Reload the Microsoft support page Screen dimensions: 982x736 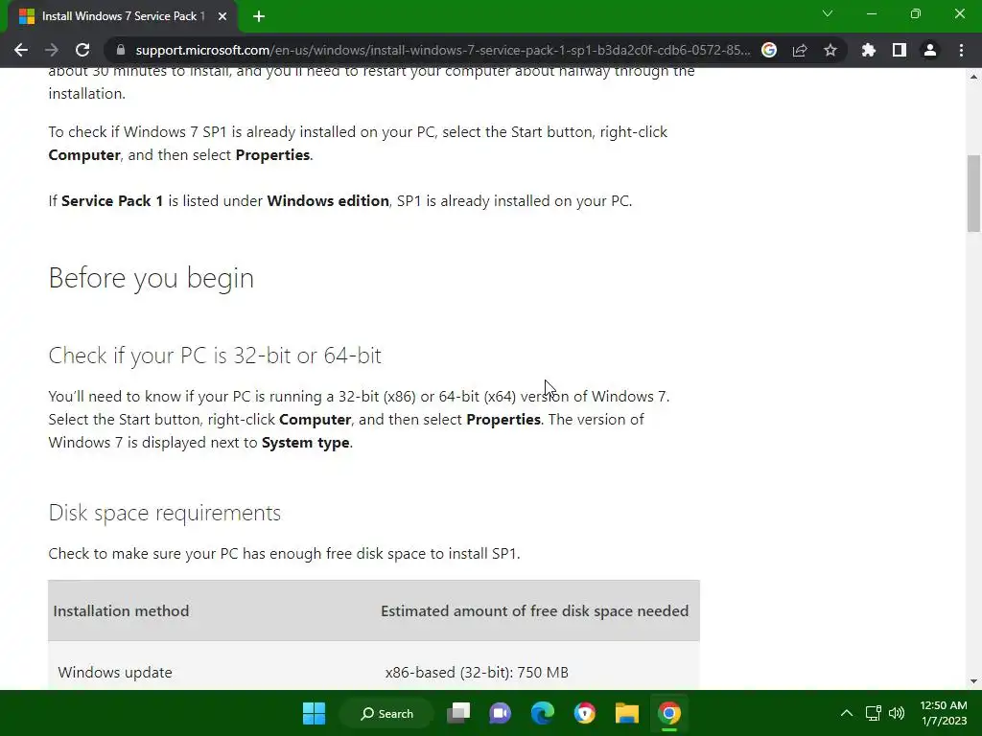pyautogui.click(x=82, y=50)
